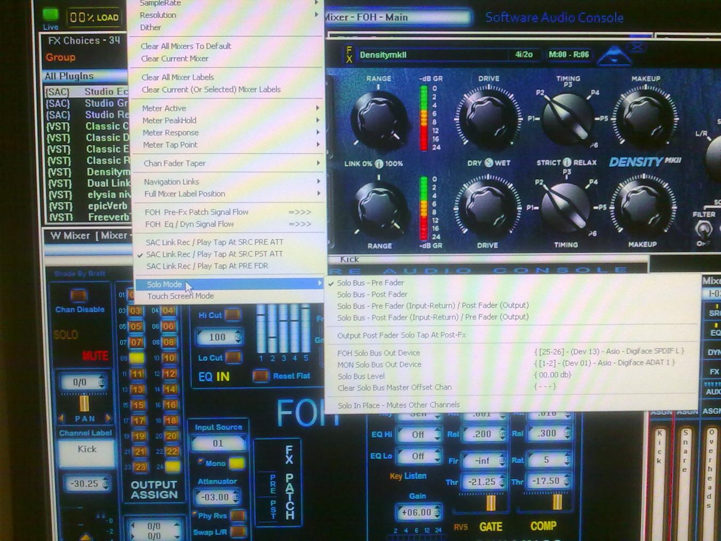Toggle the LINK 0%/100% switch in Density
This screenshot has height=541, width=721.
[379, 164]
